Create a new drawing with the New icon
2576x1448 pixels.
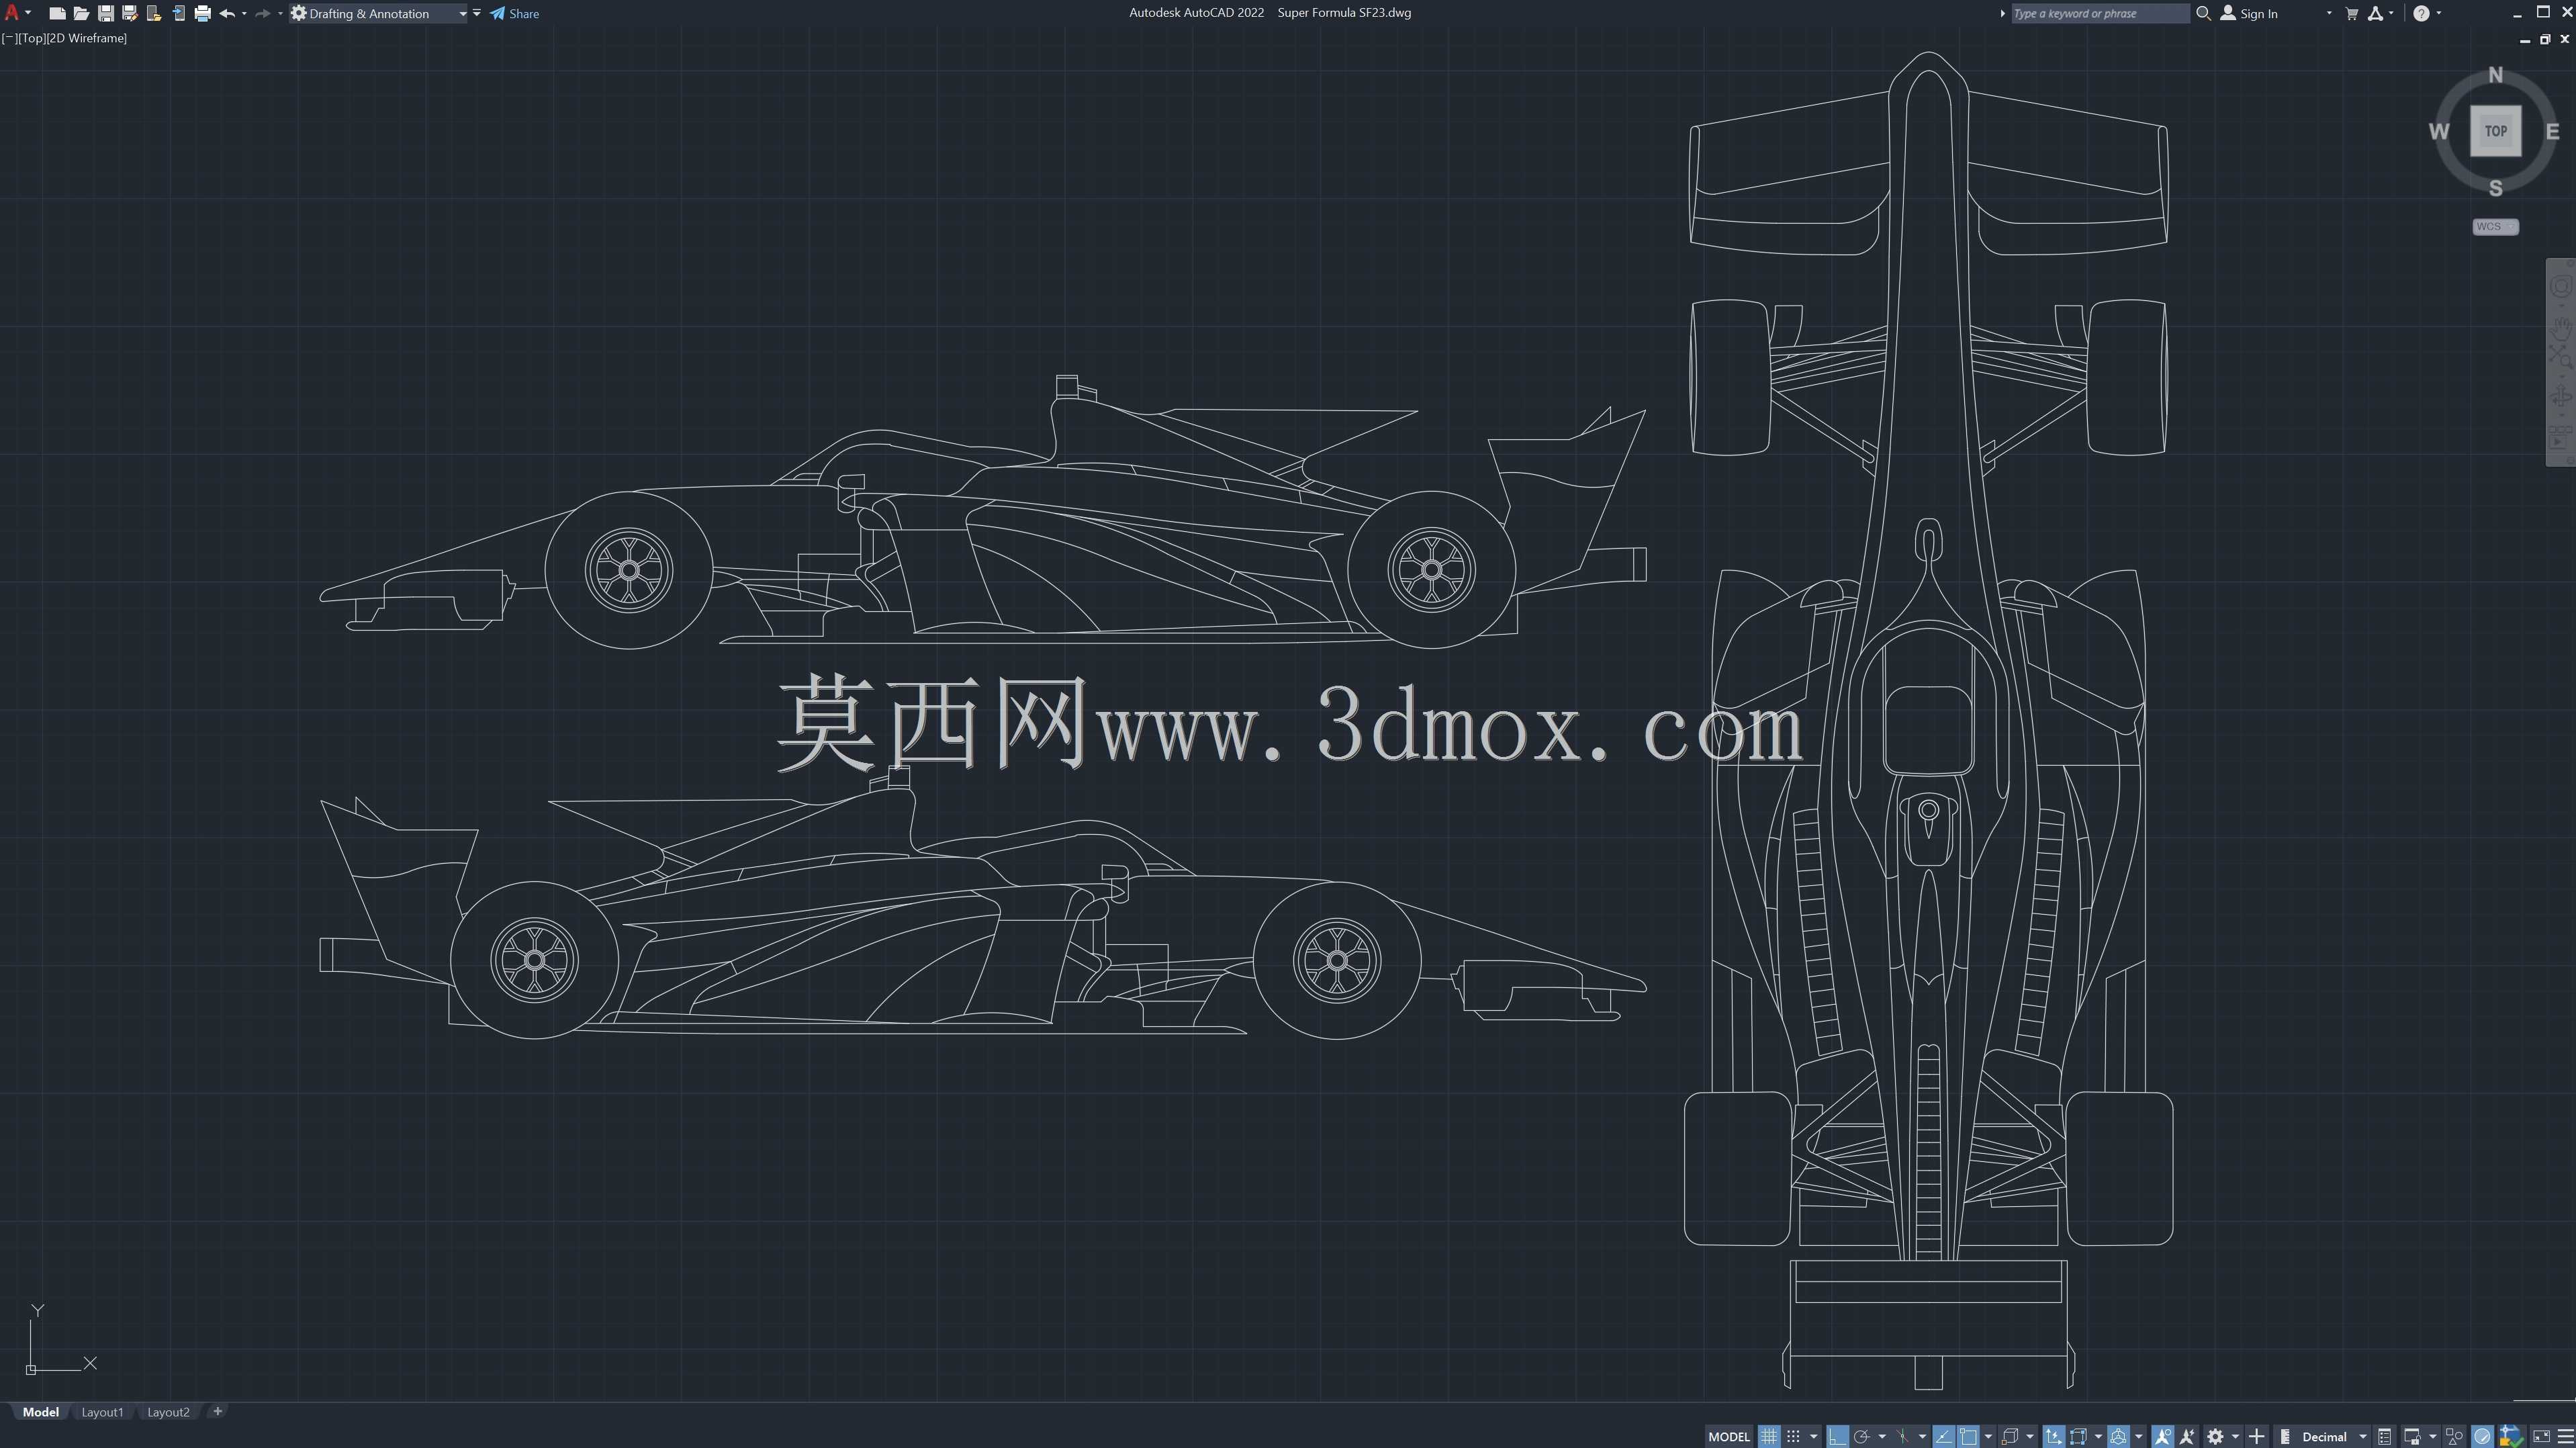[57, 13]
